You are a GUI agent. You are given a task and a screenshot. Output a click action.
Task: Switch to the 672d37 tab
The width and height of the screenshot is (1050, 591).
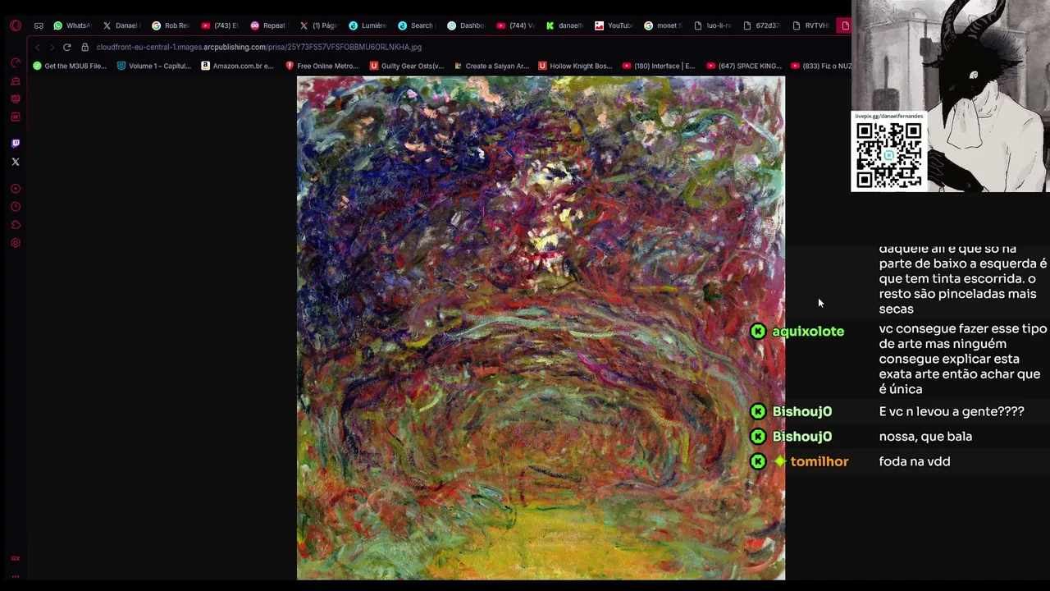[761, 25]
